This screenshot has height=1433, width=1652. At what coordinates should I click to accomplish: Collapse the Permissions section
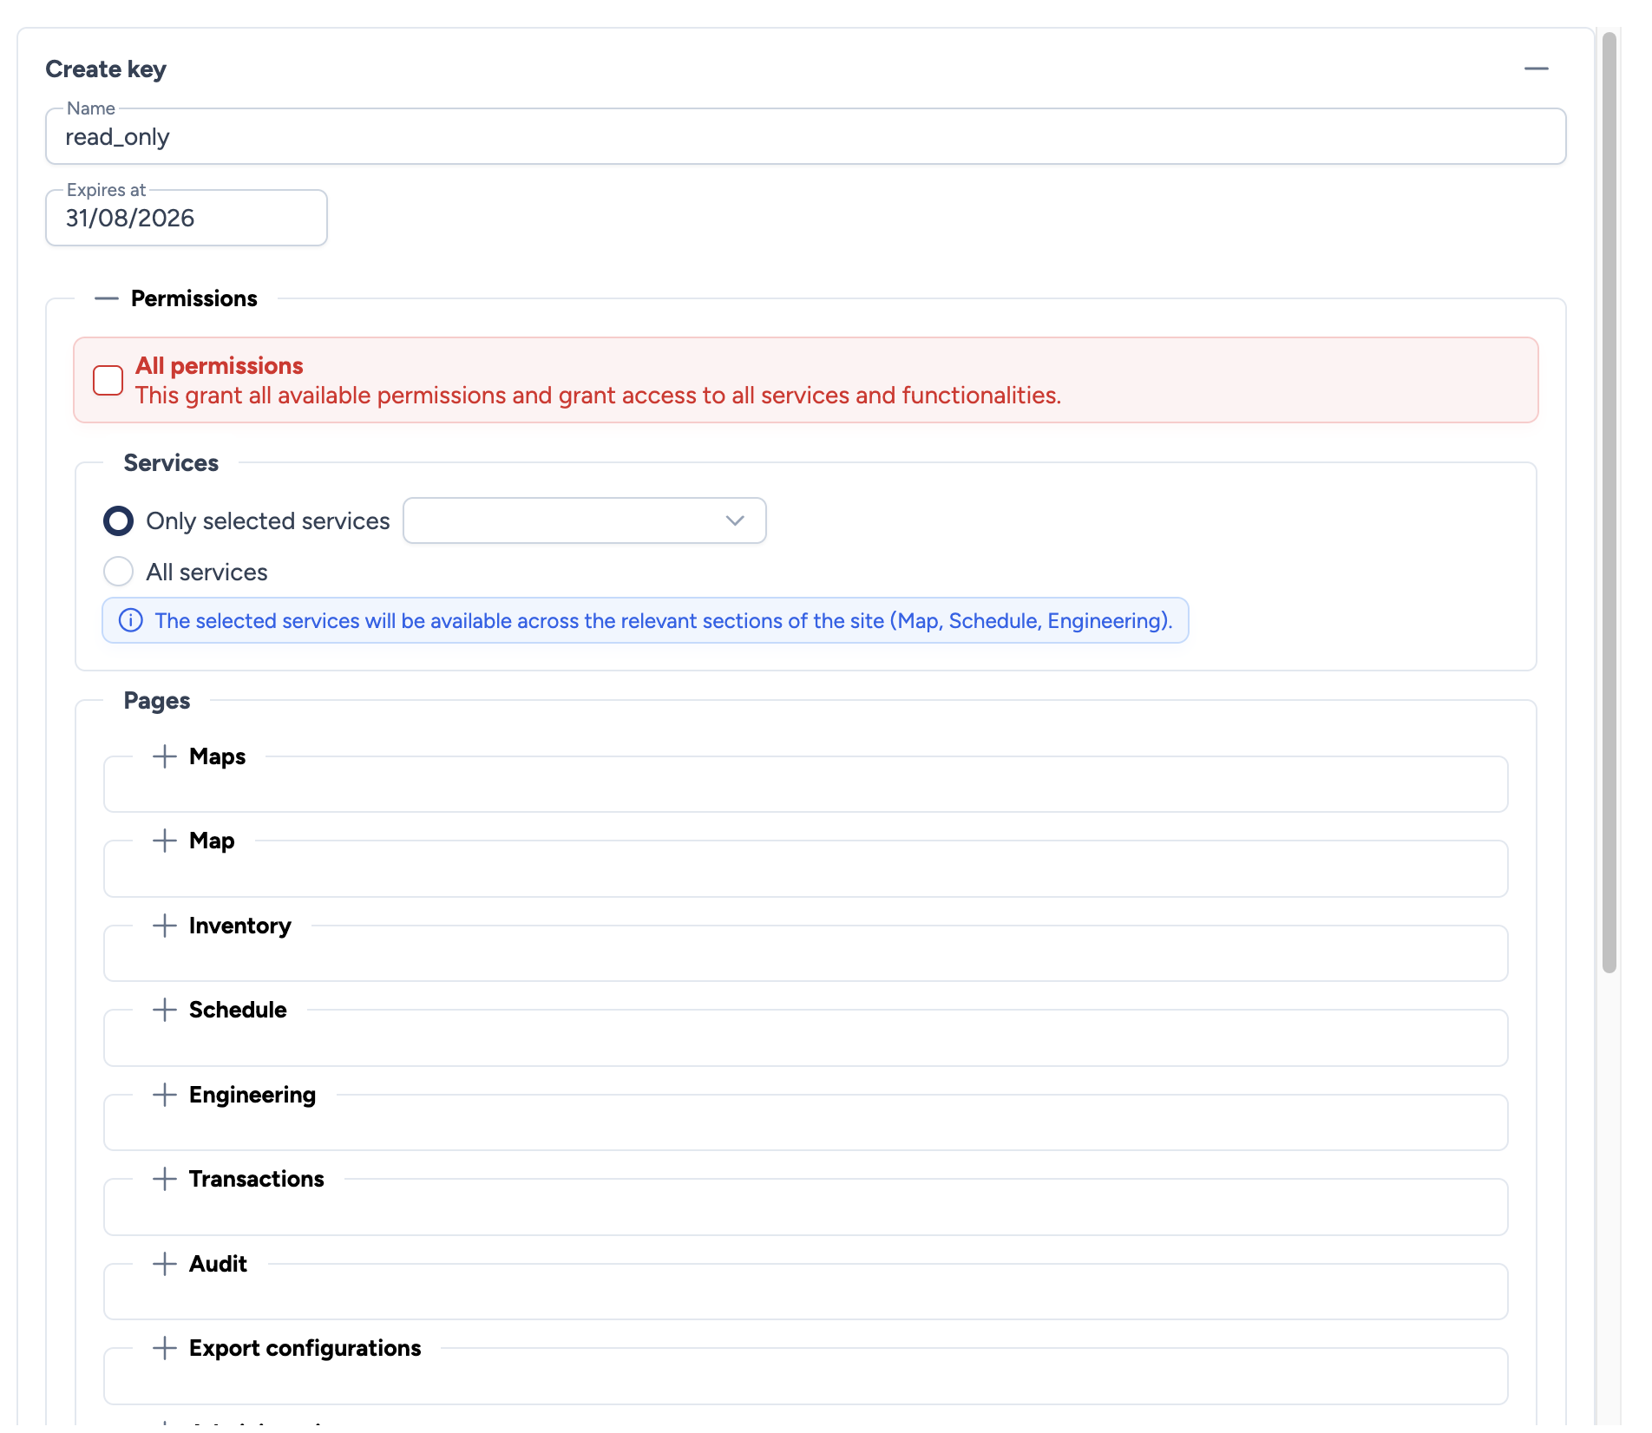click(x=107, y=298)
